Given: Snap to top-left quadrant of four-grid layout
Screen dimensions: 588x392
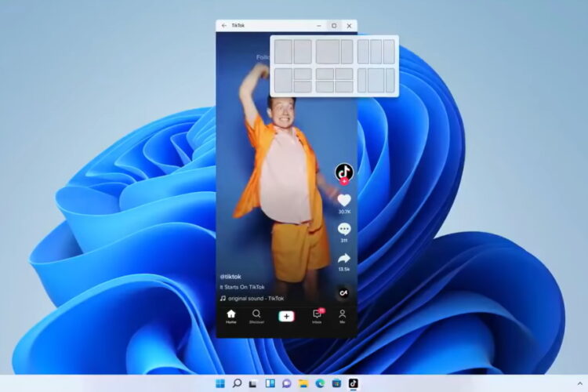Looking at the screenshot, I should (325, 74).
